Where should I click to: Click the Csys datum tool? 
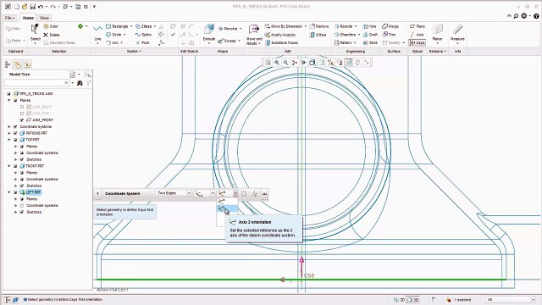click(x=417, y=43)
